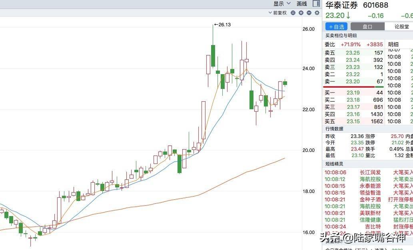
Task: Select the 卖三 ask row
Action: click(354, 67)
